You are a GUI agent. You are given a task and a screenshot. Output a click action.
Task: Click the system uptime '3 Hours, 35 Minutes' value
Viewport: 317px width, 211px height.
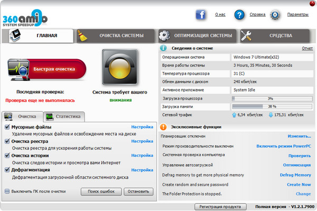click(x=263, y=66)
